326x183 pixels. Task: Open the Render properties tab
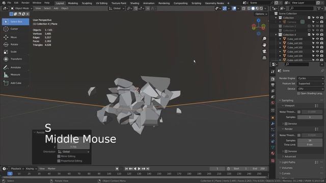coord(273,79)
